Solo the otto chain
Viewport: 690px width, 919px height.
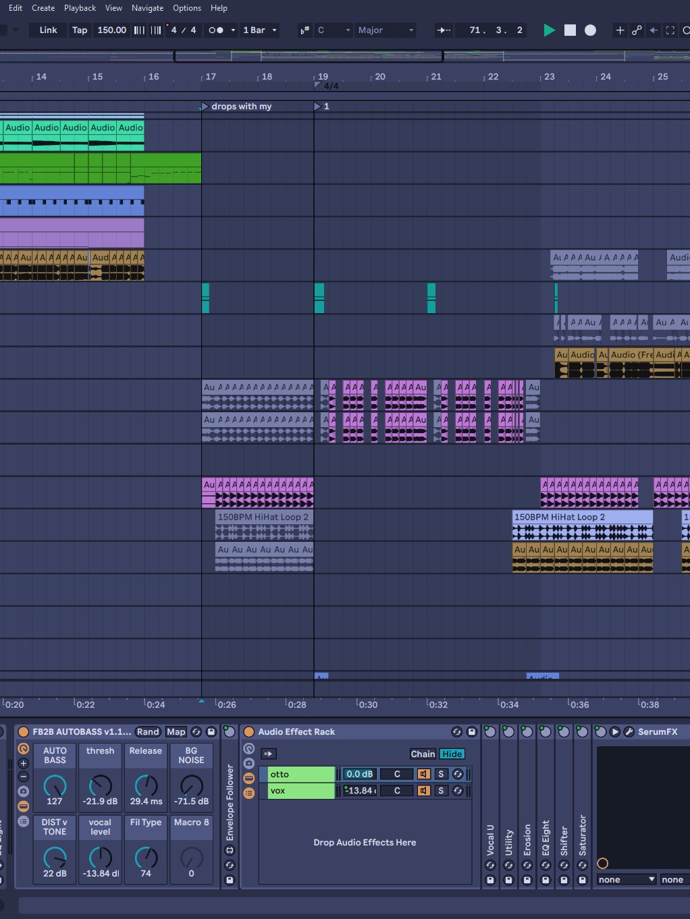(440, 774)
